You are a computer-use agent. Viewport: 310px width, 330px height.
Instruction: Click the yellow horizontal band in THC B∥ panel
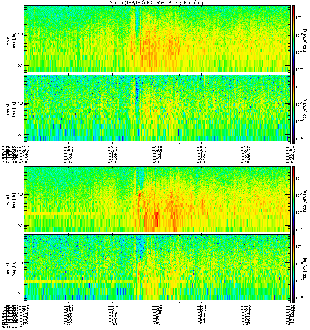click(79, 282)
